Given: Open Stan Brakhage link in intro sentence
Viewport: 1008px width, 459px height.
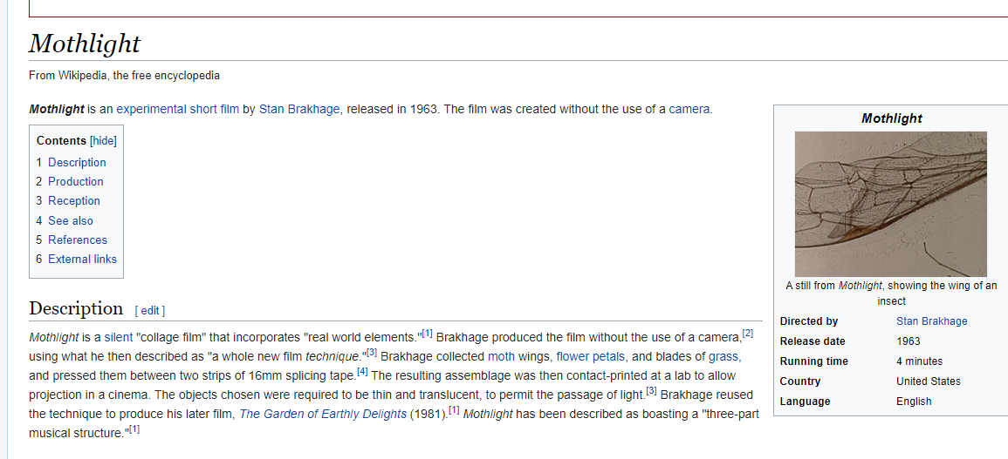Looking at the screenshot, I should click(299, 109).
